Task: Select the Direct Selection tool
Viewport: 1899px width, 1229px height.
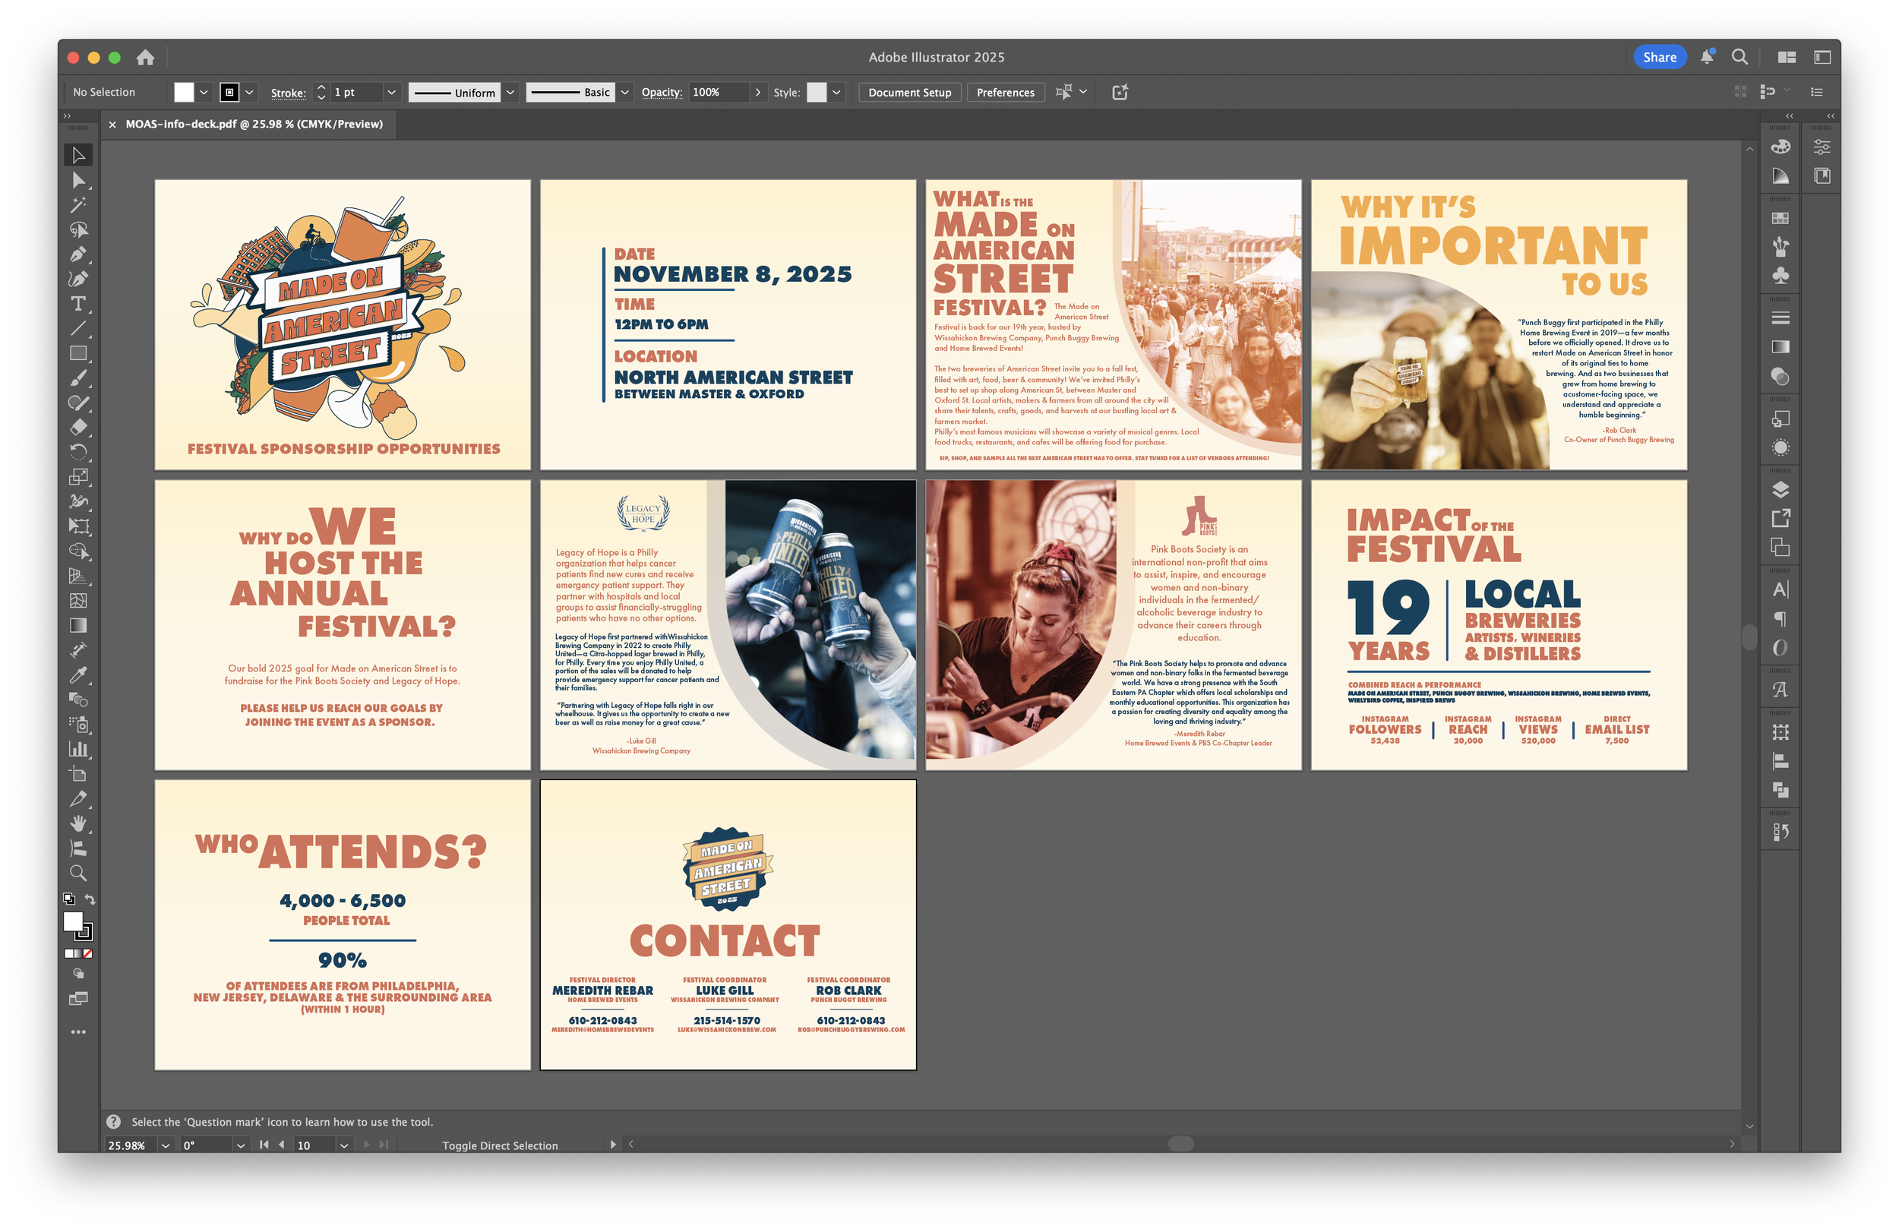Action: 78,180
